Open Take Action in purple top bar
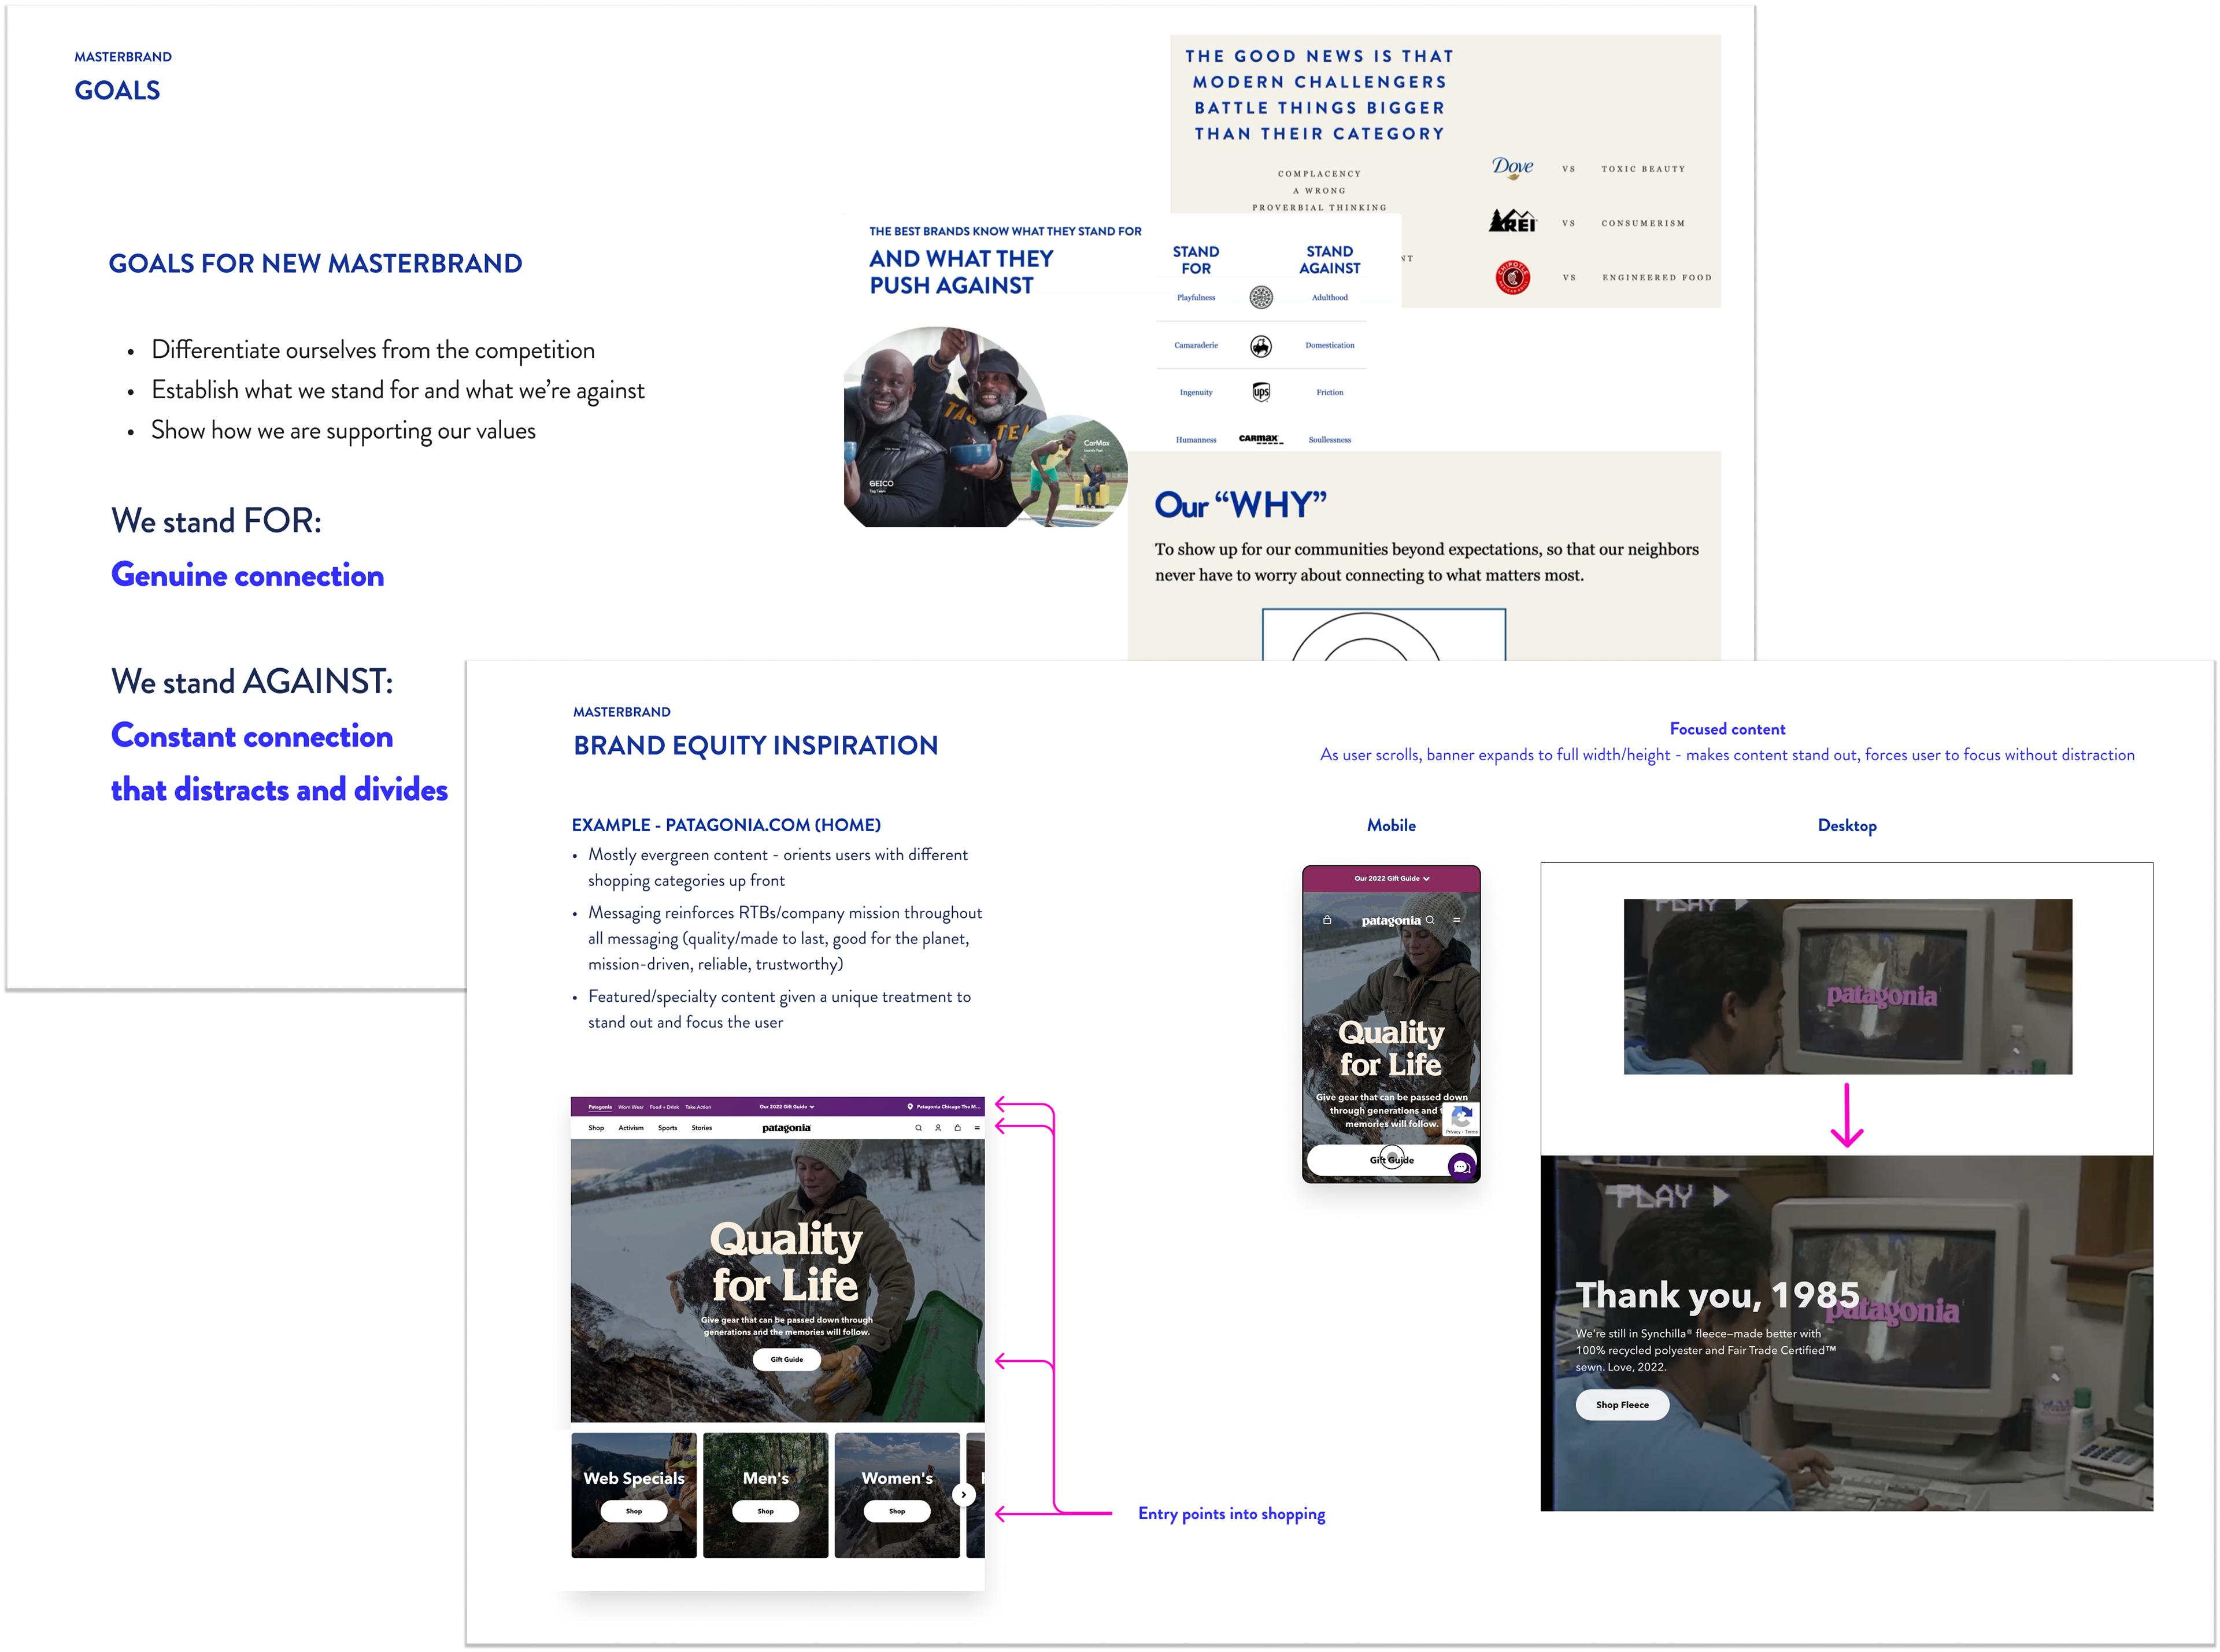 point(698,1107)
